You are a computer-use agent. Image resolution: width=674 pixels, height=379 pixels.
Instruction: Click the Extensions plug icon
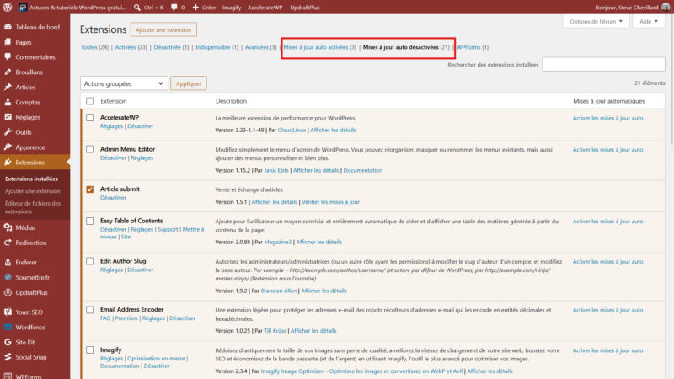[x=8, y=162]
